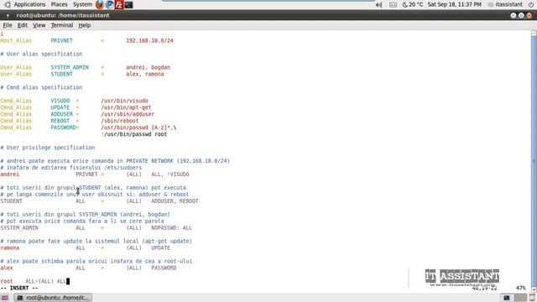Screen dimensions: 537x302
Task: Click the scrollbar down arrow
Action: [534, 289]
